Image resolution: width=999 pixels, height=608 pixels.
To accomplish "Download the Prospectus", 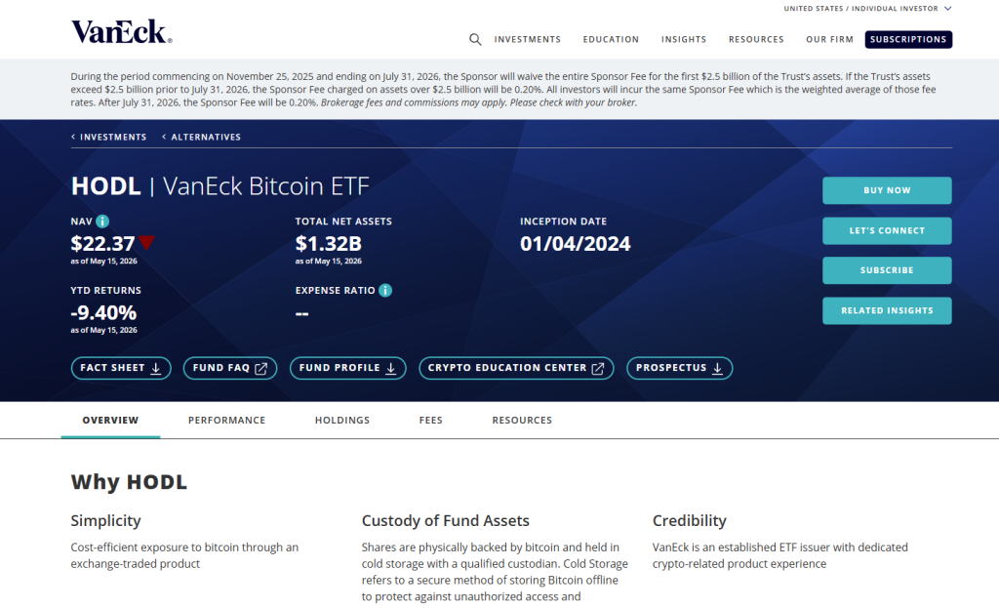I will [x=680, y=368].
